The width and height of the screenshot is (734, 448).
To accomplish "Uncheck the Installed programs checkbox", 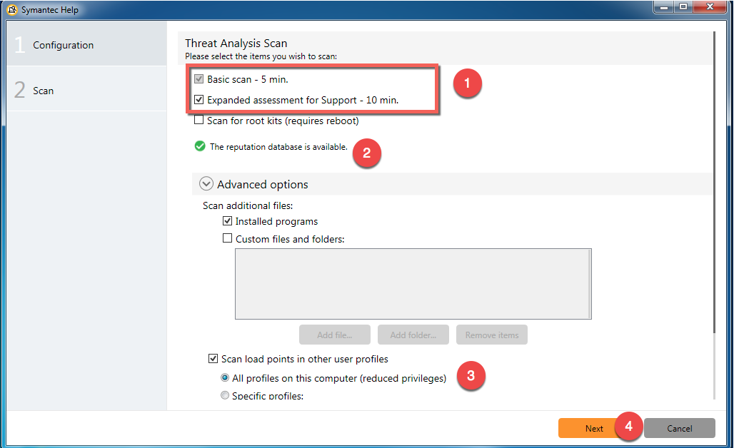I will pyautogui.click(x=228, y=221).
